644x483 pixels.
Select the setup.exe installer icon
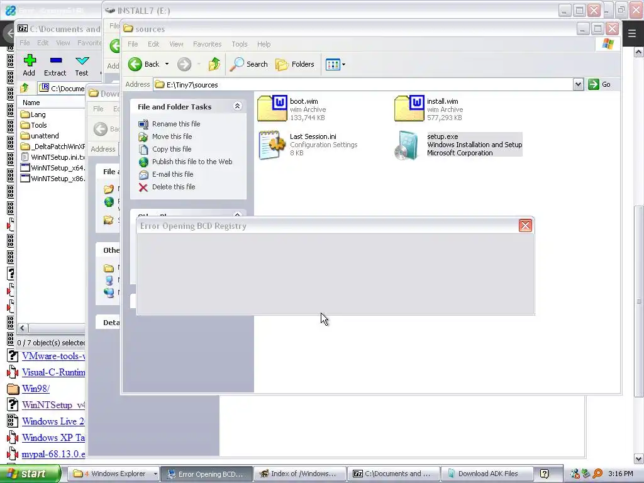click(407, 145)
